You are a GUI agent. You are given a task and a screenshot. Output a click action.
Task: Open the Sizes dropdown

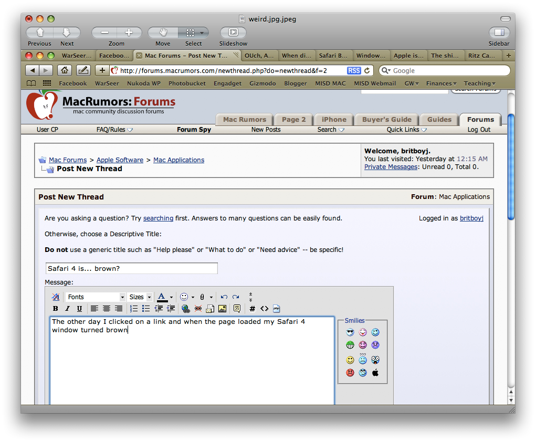tap(140, 297)
